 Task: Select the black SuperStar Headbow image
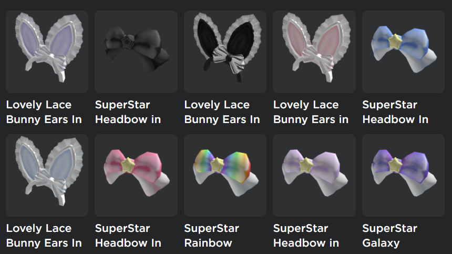tap(136, 52)
